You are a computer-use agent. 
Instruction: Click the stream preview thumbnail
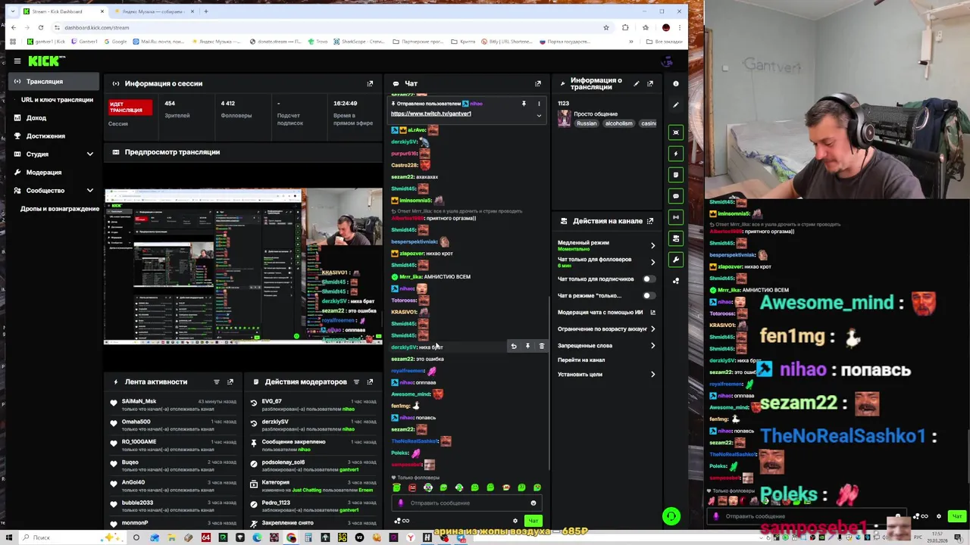[243, 266]
